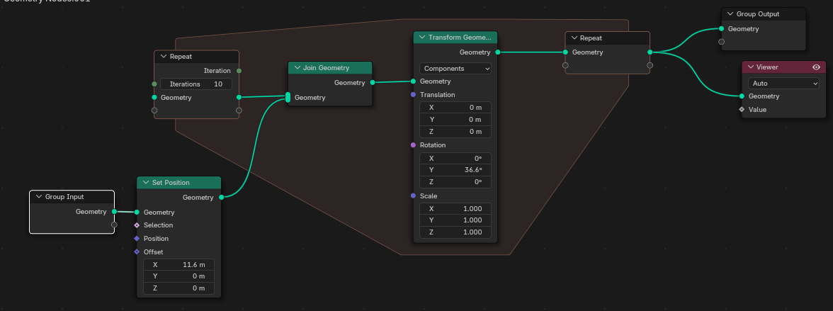Click the Scale Z field
Viewport: 833px width, 311px height.
[455, 232]
